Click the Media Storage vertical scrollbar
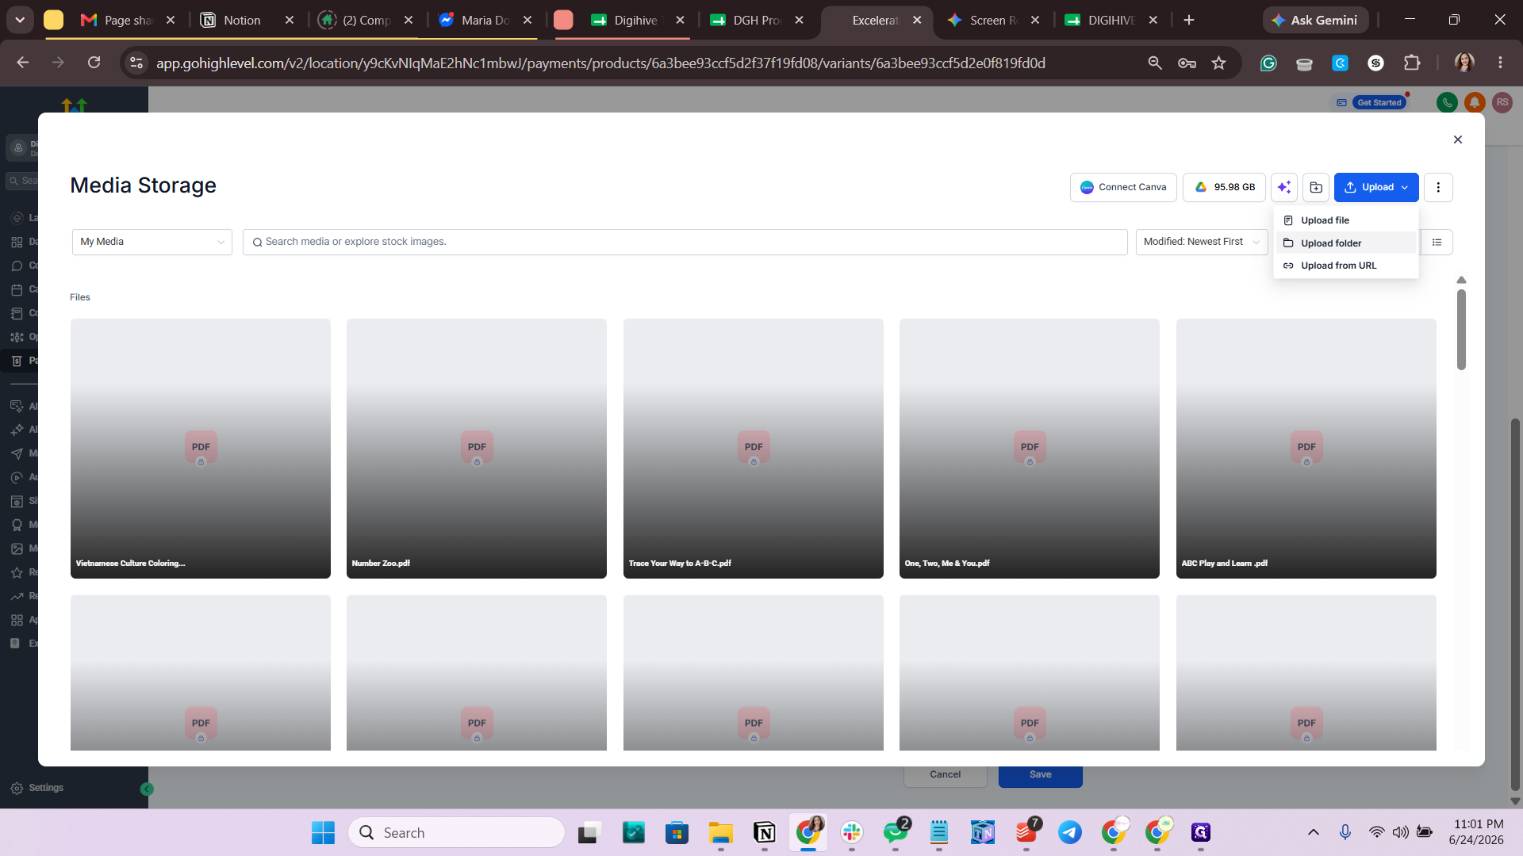The width and height of the screenshot is (1523, 856). pyautogui.click(x=1461, y=330)
